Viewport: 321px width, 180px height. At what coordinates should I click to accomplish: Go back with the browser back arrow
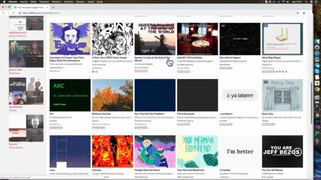(x=4, y=13)
